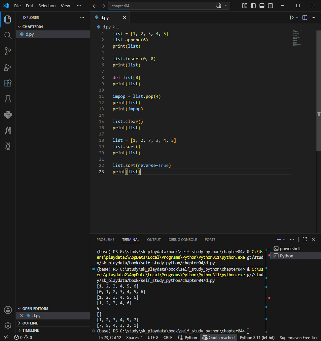Open the additional menus ellipsis in menu bar
The image size is (321, 341).
click(x=79, y=6)
